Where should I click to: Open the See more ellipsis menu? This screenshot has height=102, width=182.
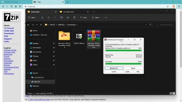pos(106,18)
